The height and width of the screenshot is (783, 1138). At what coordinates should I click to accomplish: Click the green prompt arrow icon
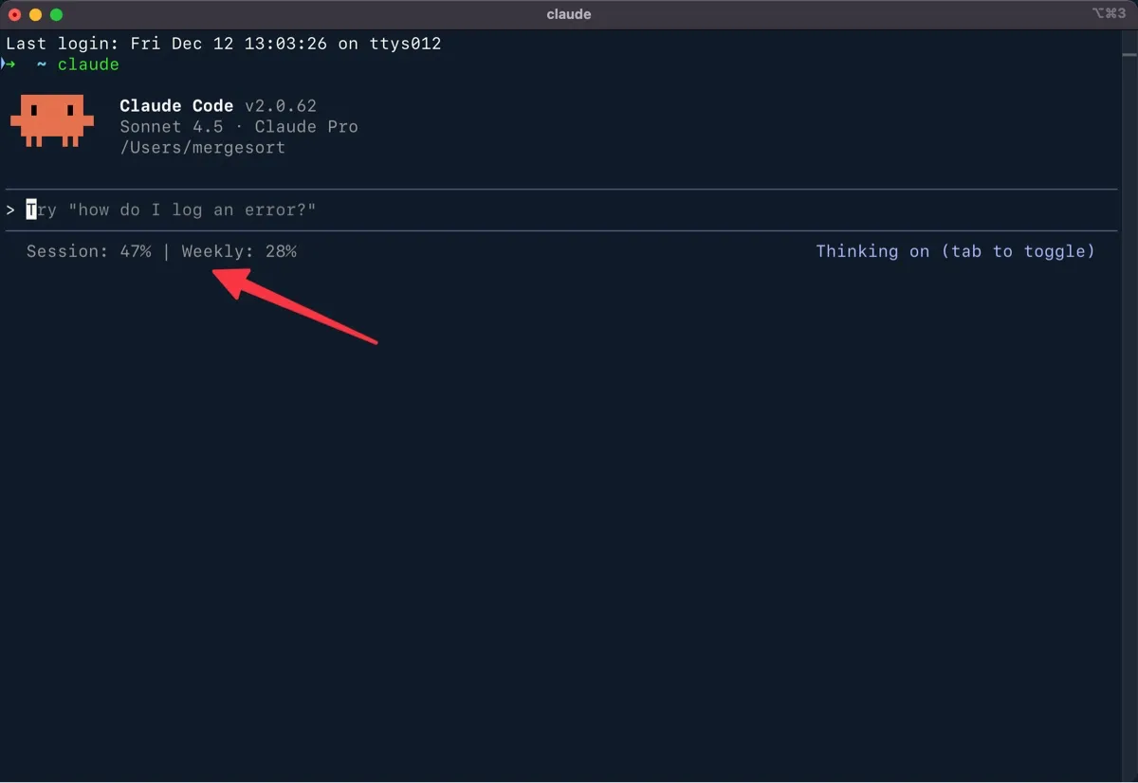pos(9,64)
